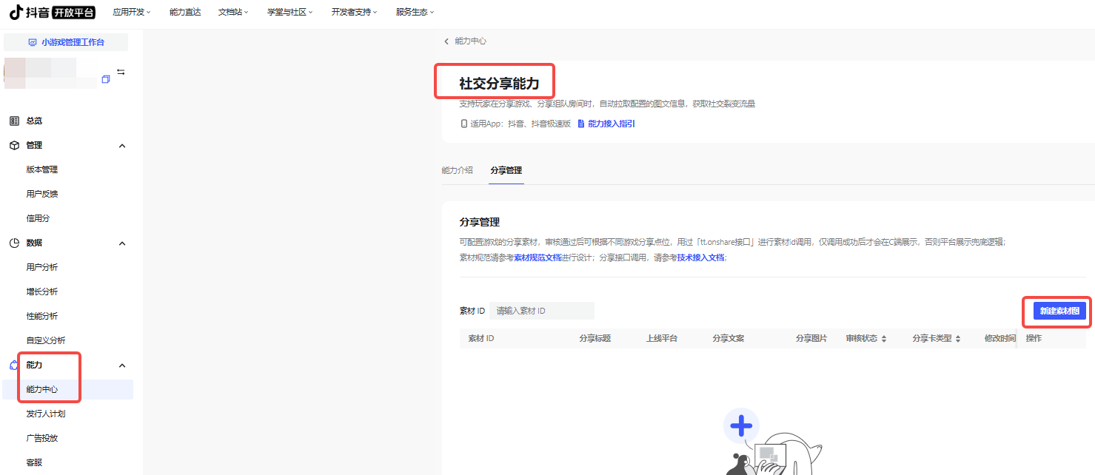This screenshot has width=1095, height=475.
Task: Open the 开发者支持 top menu
Action: 354,12
